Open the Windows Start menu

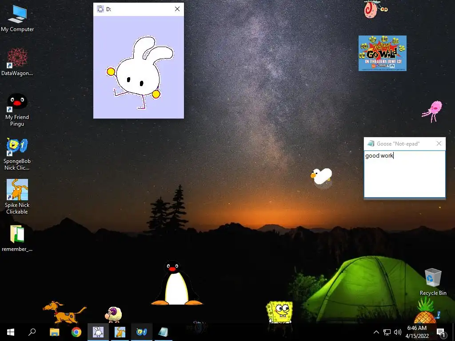(11, 332)
